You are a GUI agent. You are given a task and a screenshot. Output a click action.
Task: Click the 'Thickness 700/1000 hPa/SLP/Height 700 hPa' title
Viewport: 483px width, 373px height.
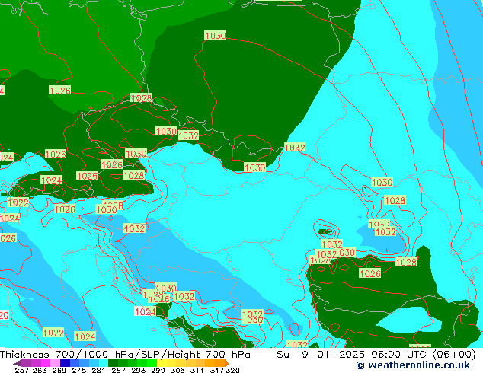pyautogui.click(x=125, y=355)
